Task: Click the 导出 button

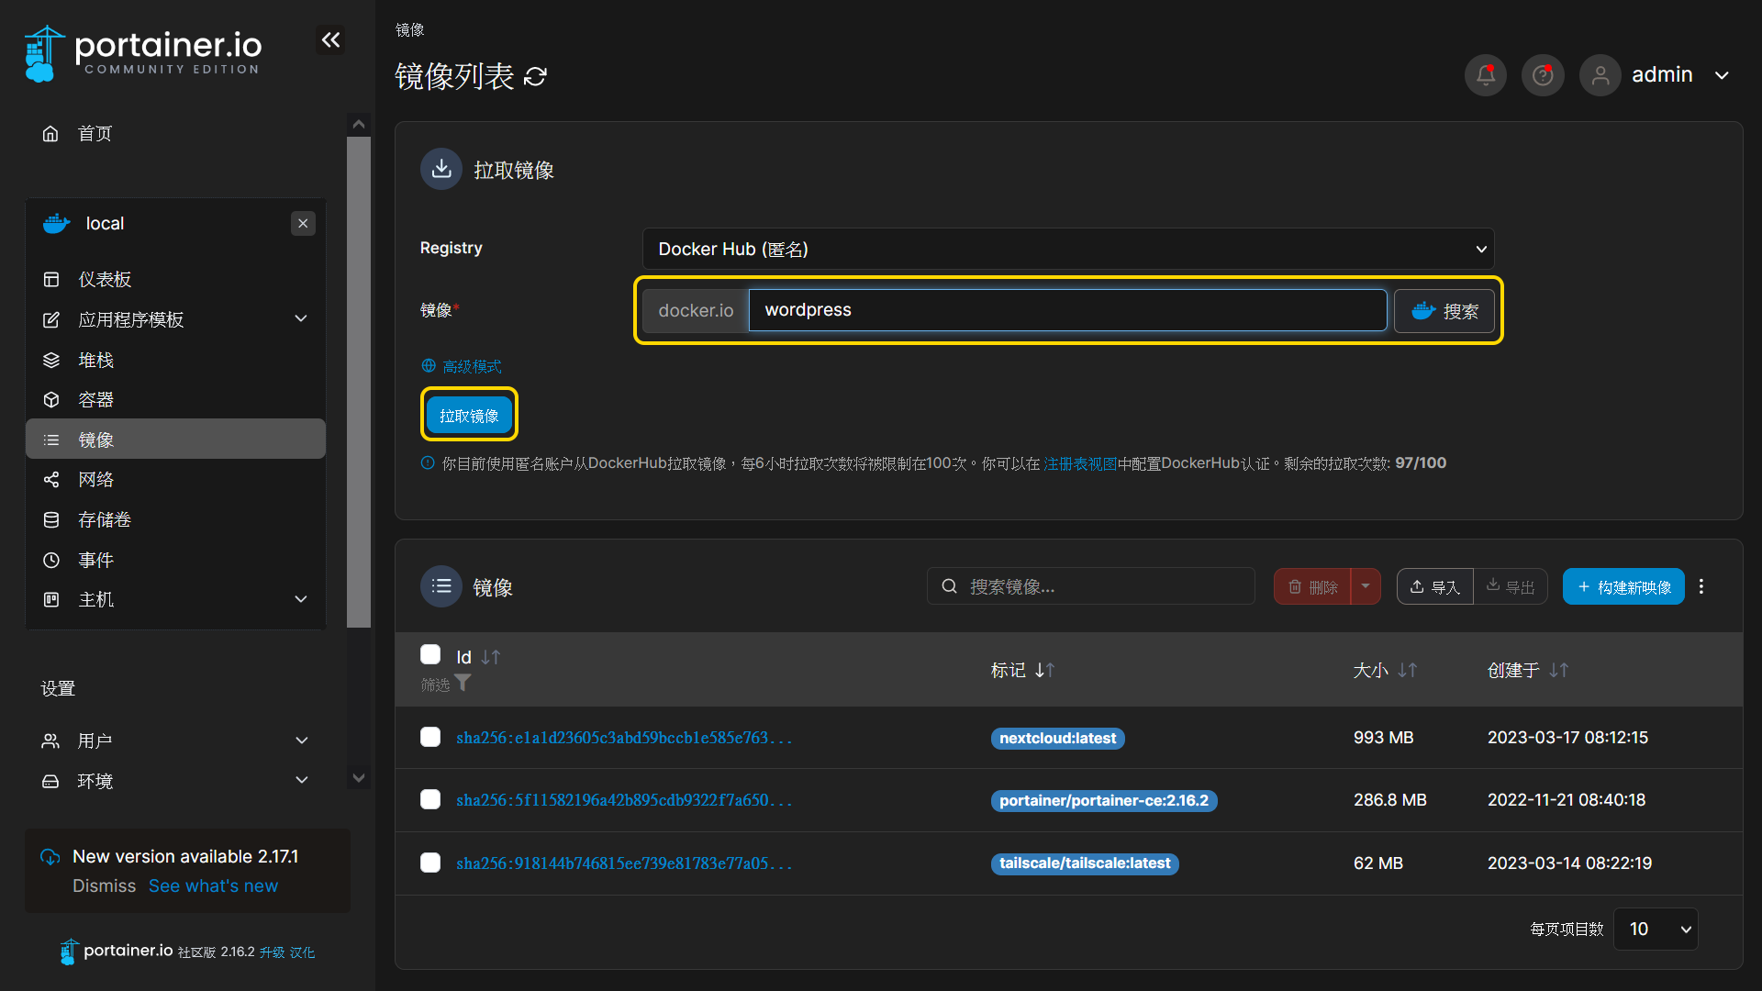Action: point(1511,586)
